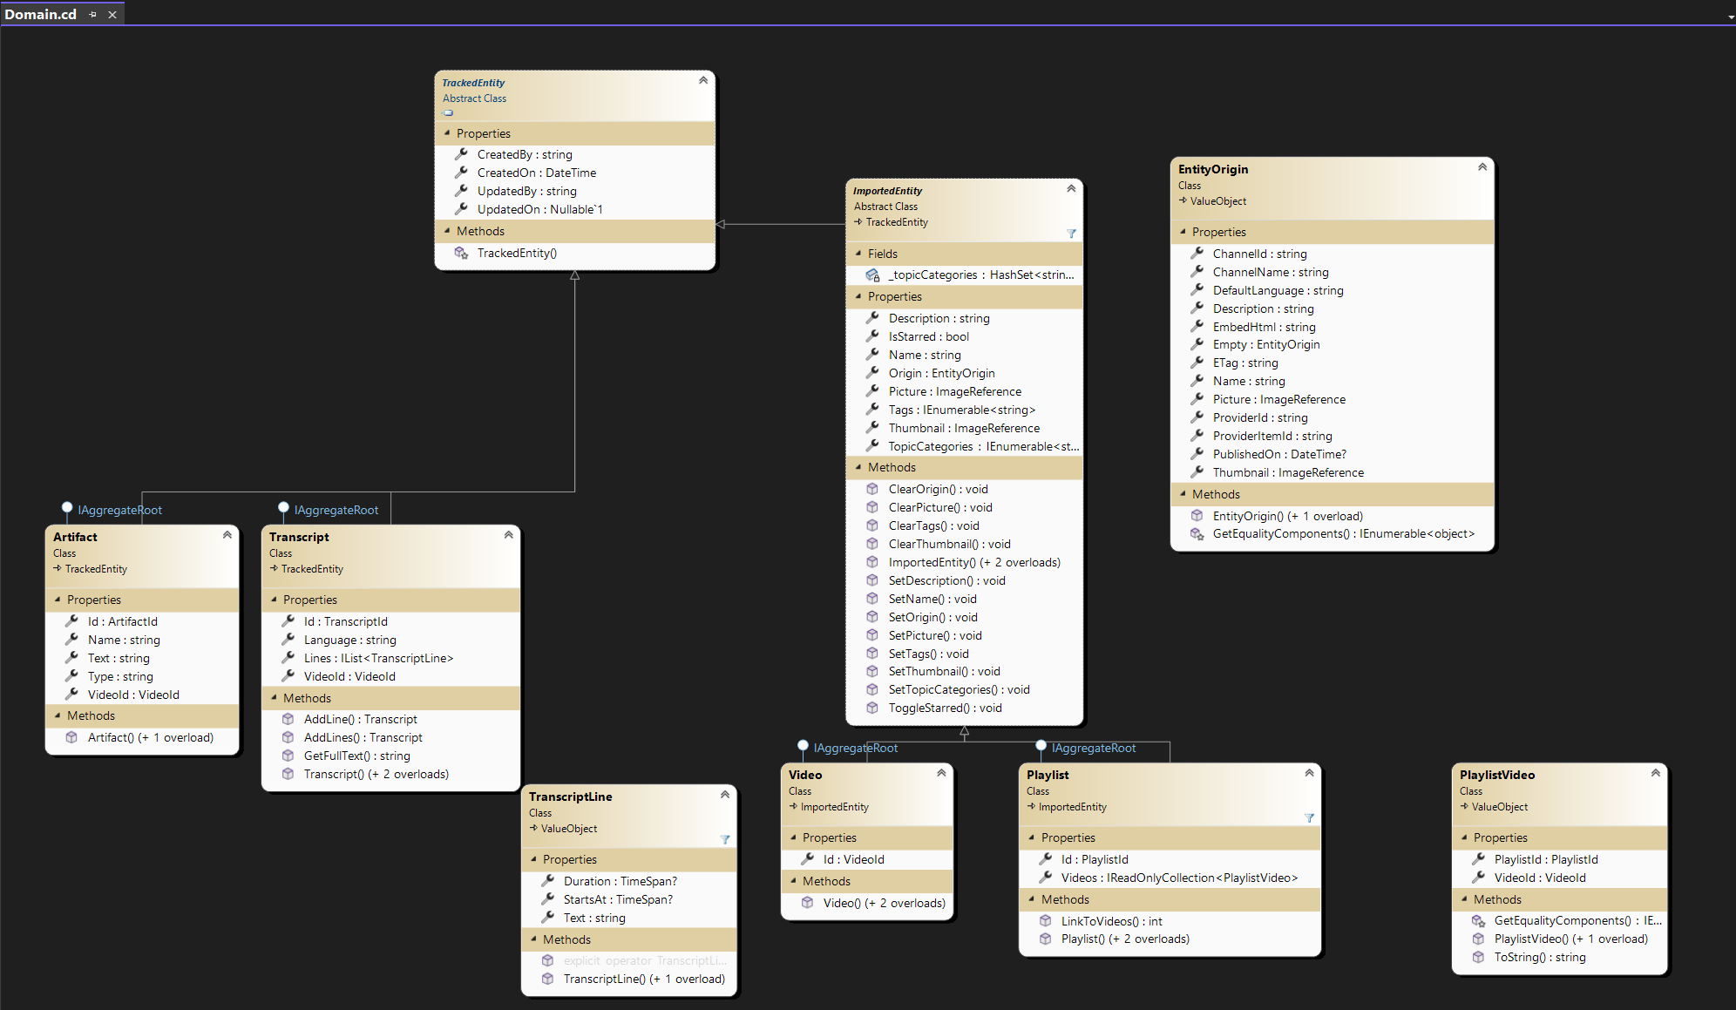1736x1010 pixels.
Task: Click the cube icon beside ToggleStarred() method
Action: coord(872,708)
